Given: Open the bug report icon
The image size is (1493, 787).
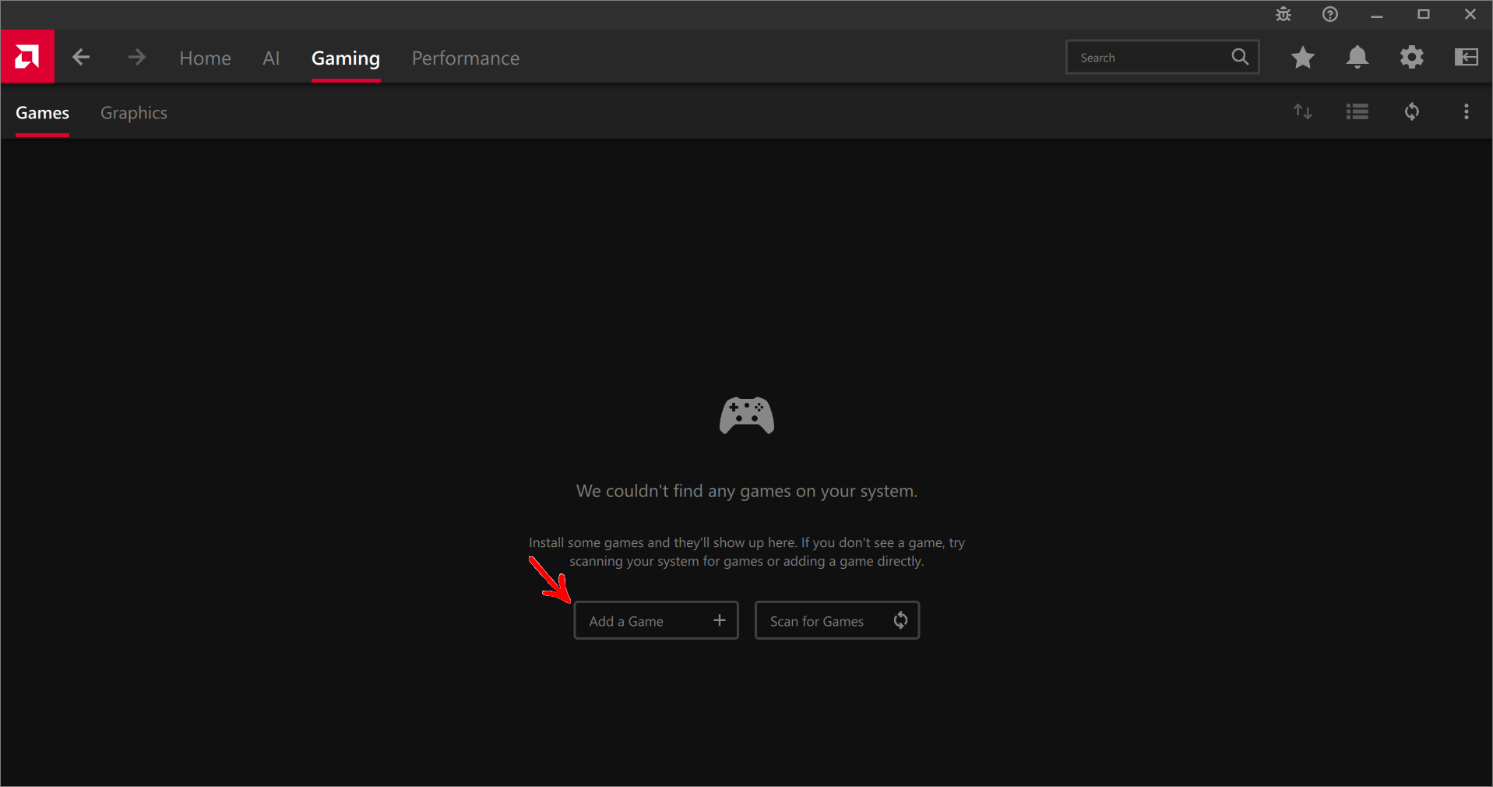Looking at the screenshot, I should point(1283,14).
